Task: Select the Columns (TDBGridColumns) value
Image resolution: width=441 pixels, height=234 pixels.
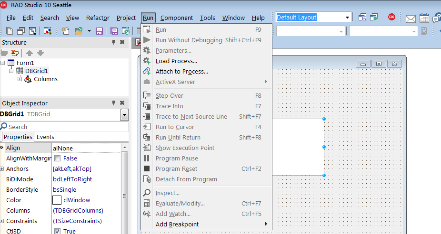Action: [78, 210]
